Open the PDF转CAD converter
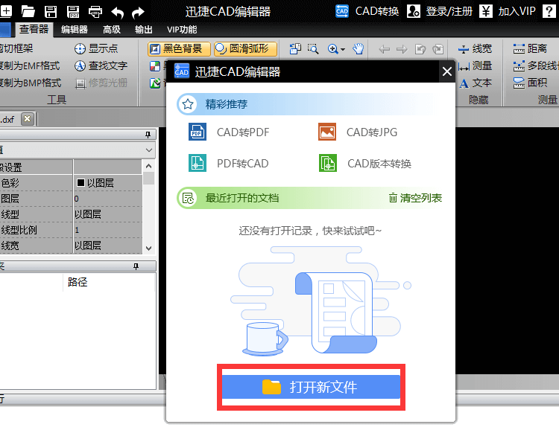The height and width of the screenshot is (433, 559). click(229, 164)
